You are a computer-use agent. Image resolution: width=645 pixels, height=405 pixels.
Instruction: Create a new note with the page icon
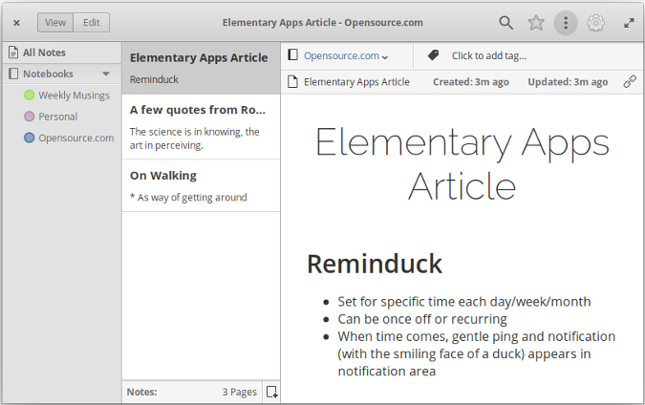[271, 392]
